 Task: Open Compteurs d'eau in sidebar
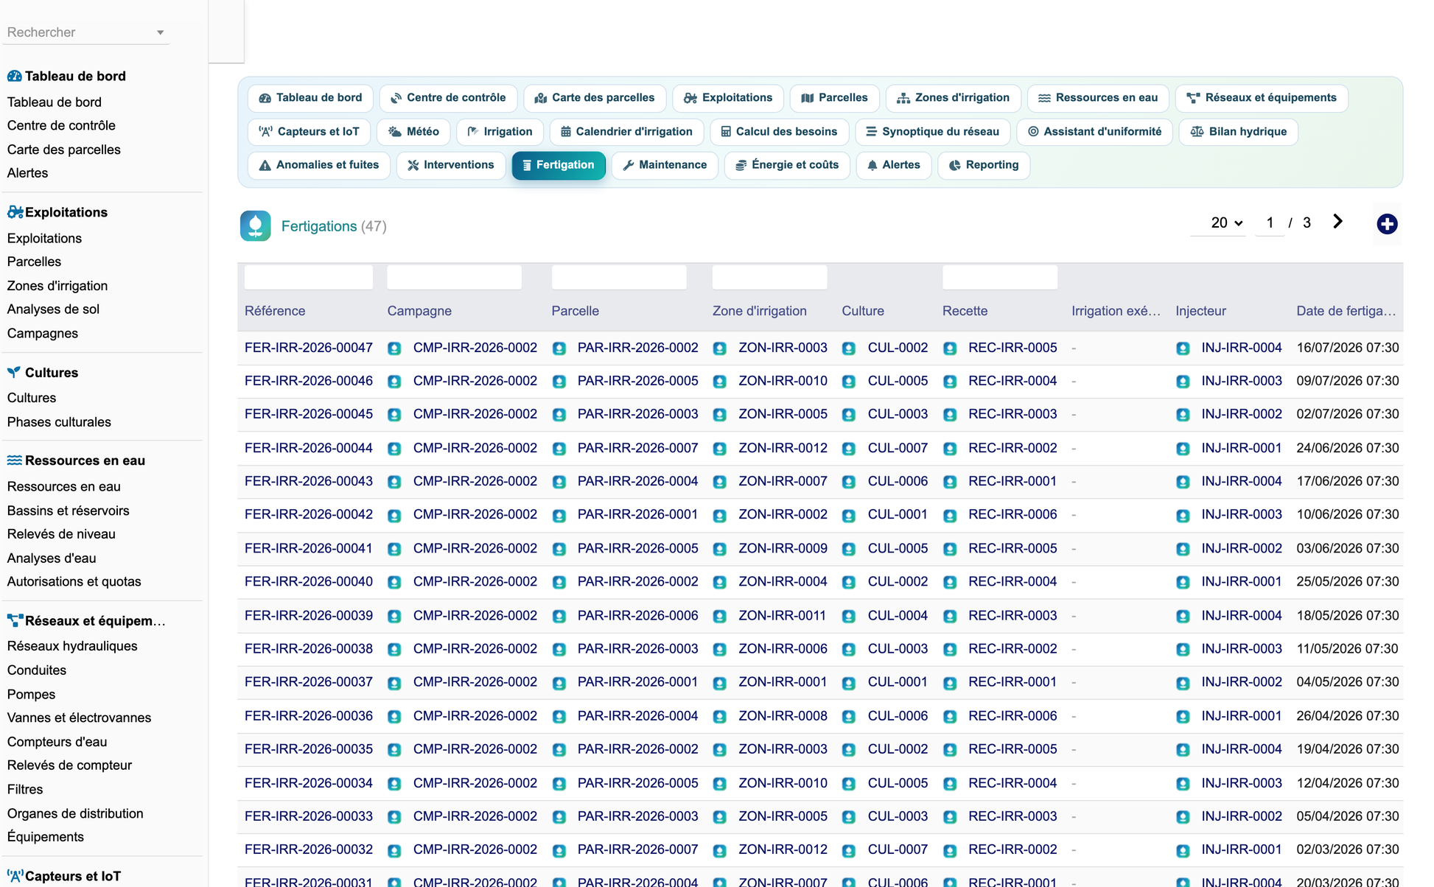click(57, 742)
